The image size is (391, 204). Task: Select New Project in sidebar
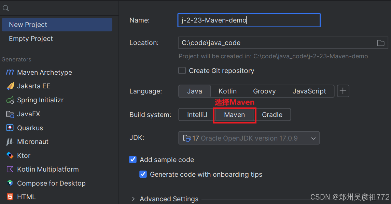[x=57, y=25]
